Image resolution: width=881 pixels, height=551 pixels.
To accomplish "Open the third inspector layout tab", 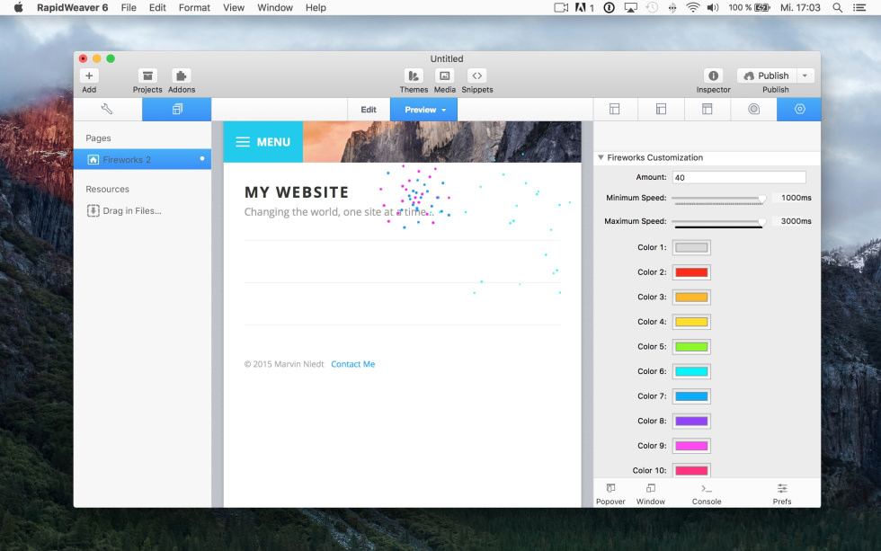I will tap(707, 110).
